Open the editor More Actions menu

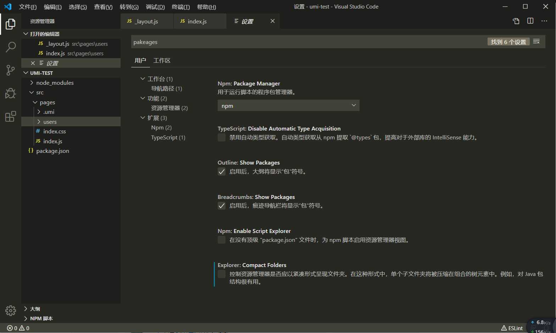[x=544, y=21]
